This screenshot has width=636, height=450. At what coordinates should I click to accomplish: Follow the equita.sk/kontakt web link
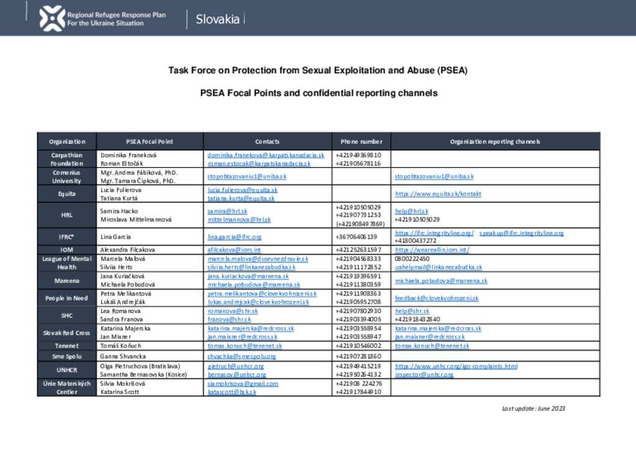pyautogui.click(x=438, y=194)
